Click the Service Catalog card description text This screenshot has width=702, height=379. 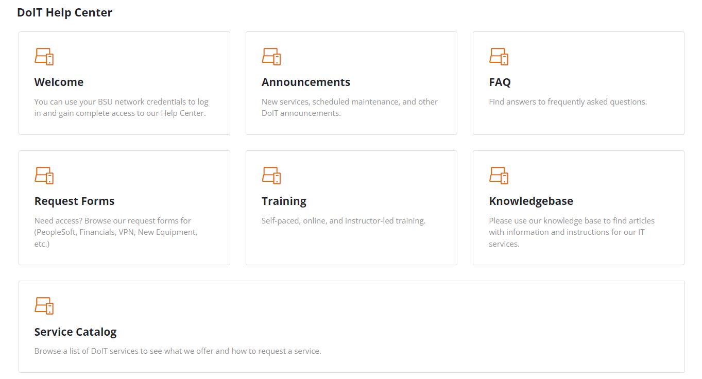(x=177, y=351)
